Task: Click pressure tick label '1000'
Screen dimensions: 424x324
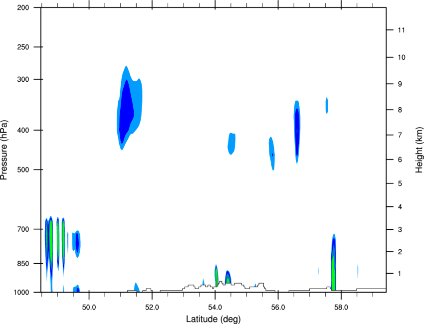Action: tap(21, 293)
